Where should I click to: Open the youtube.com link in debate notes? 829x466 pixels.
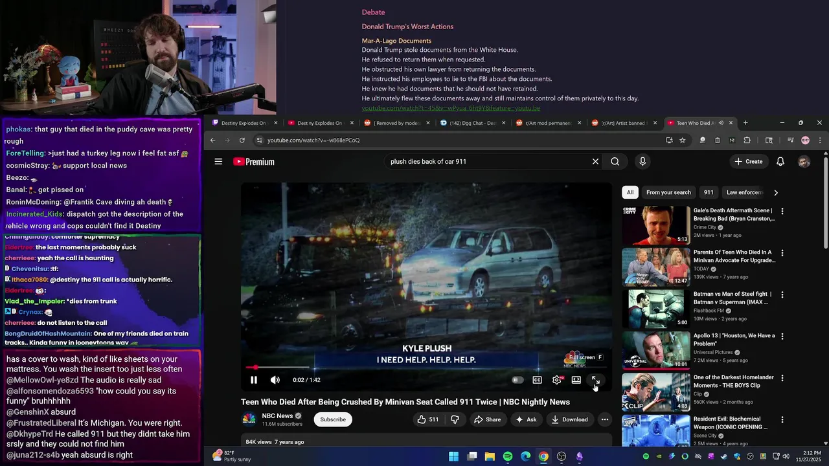[x=451, y=108]
